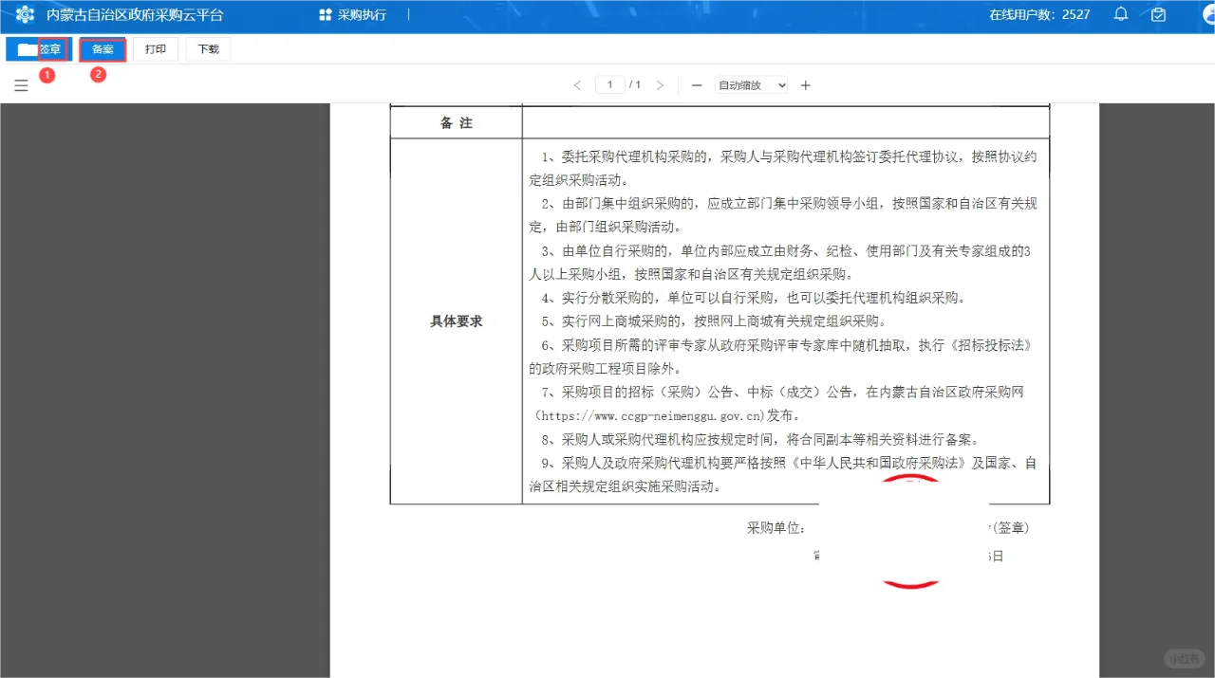Image resolution: width=1215 pixels, height=678 pixels.
Task: Open the 自动缩放 zoom dropdown
Action: tap(751, 85)
